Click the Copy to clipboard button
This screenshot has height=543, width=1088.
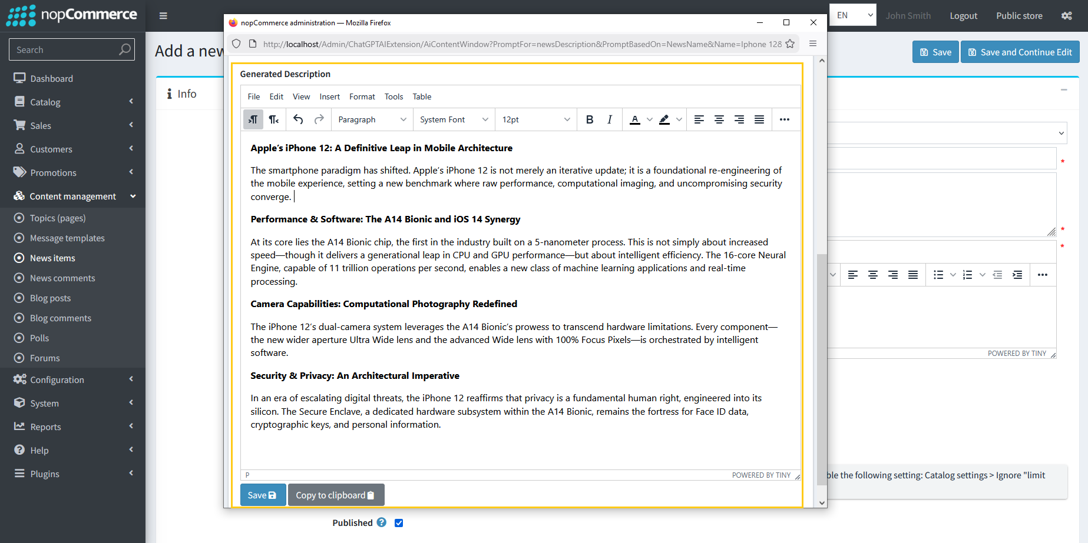pyautogui.click(x=336, y=495)
